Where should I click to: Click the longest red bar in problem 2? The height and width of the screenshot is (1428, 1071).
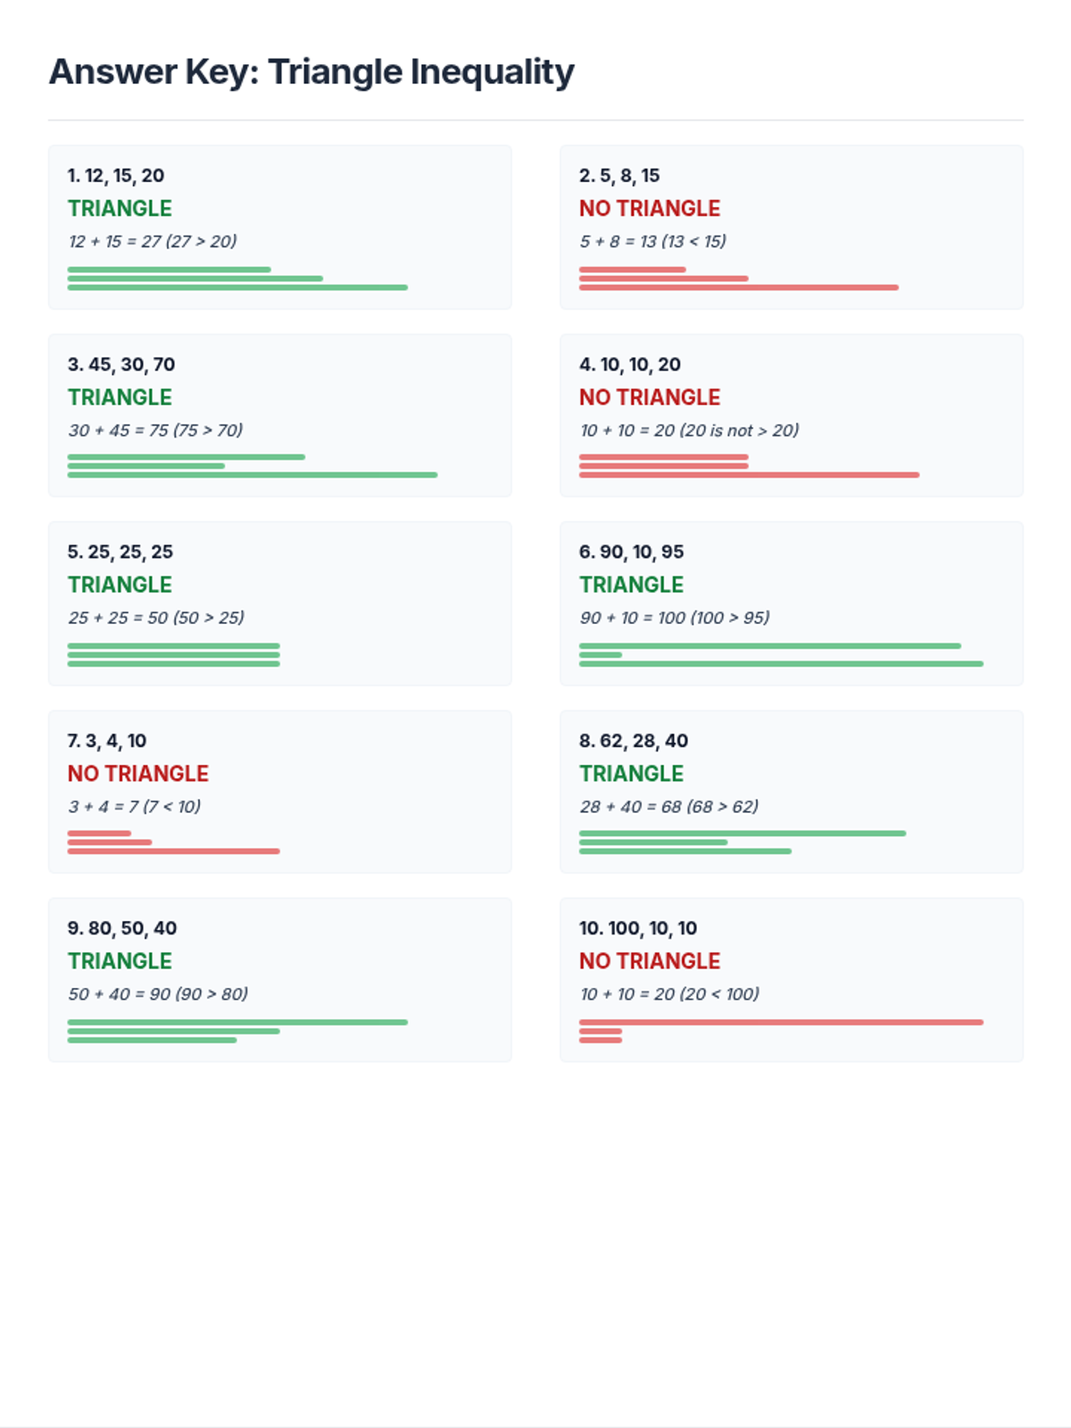[738, 287]
